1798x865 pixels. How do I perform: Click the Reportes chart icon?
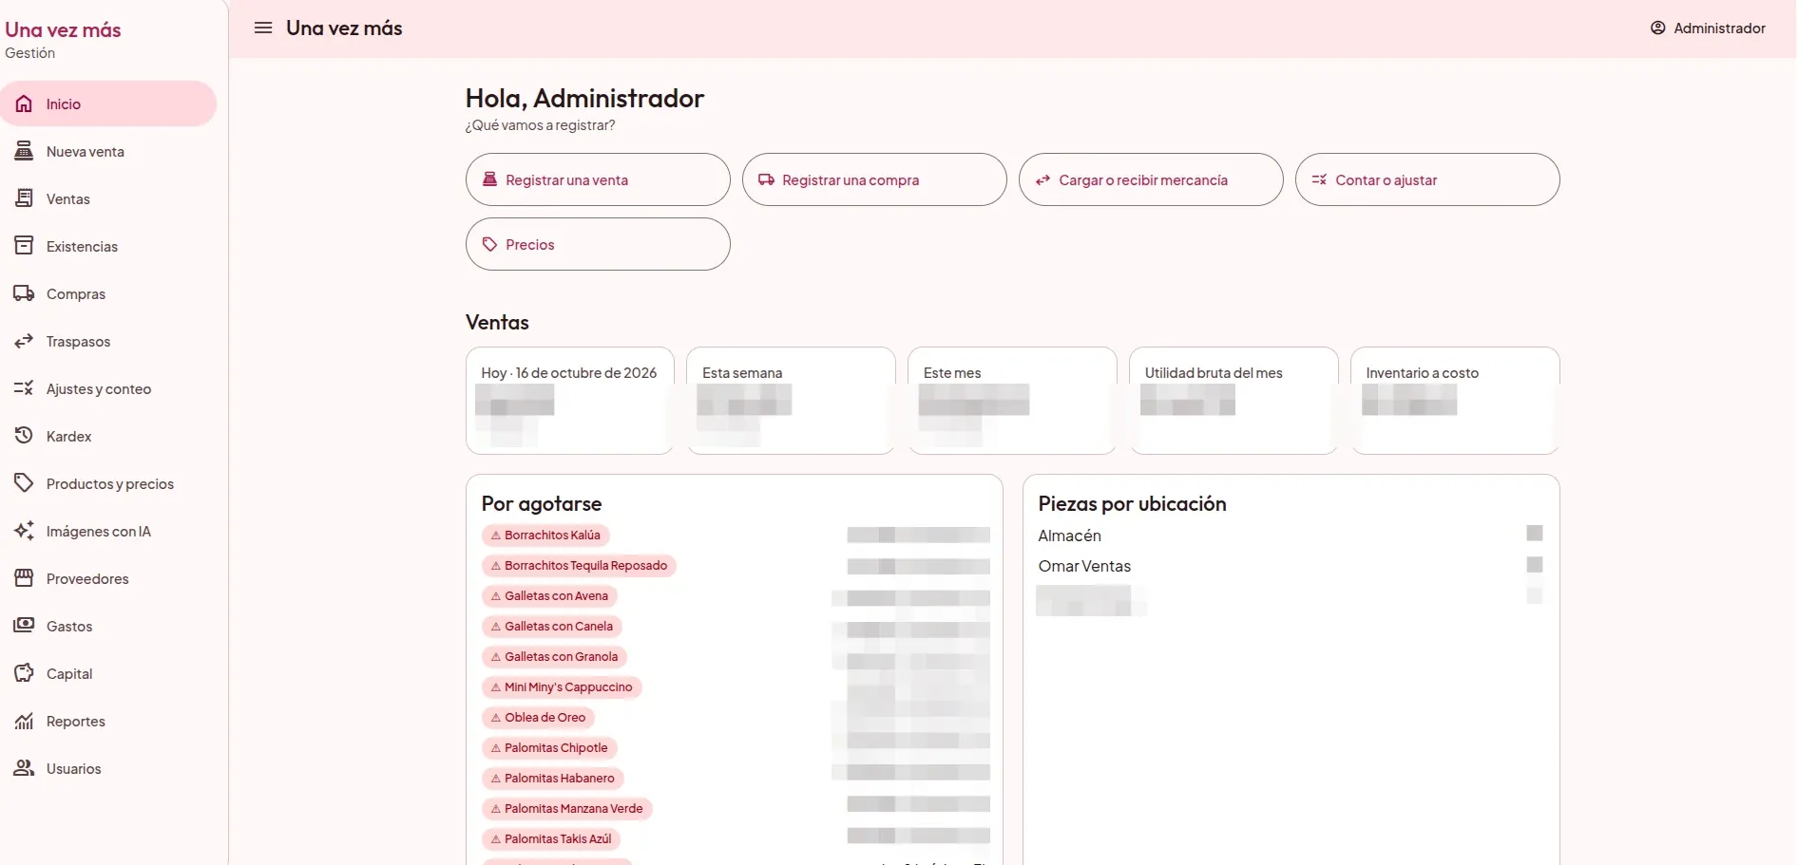click(24, 721)
